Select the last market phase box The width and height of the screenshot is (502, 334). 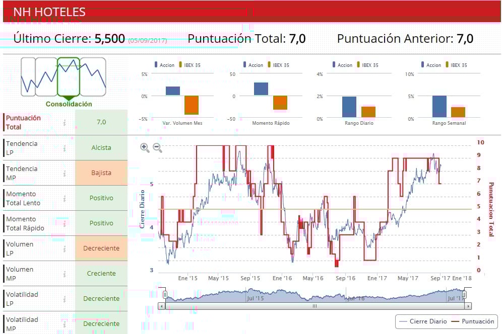pos(93,76)
